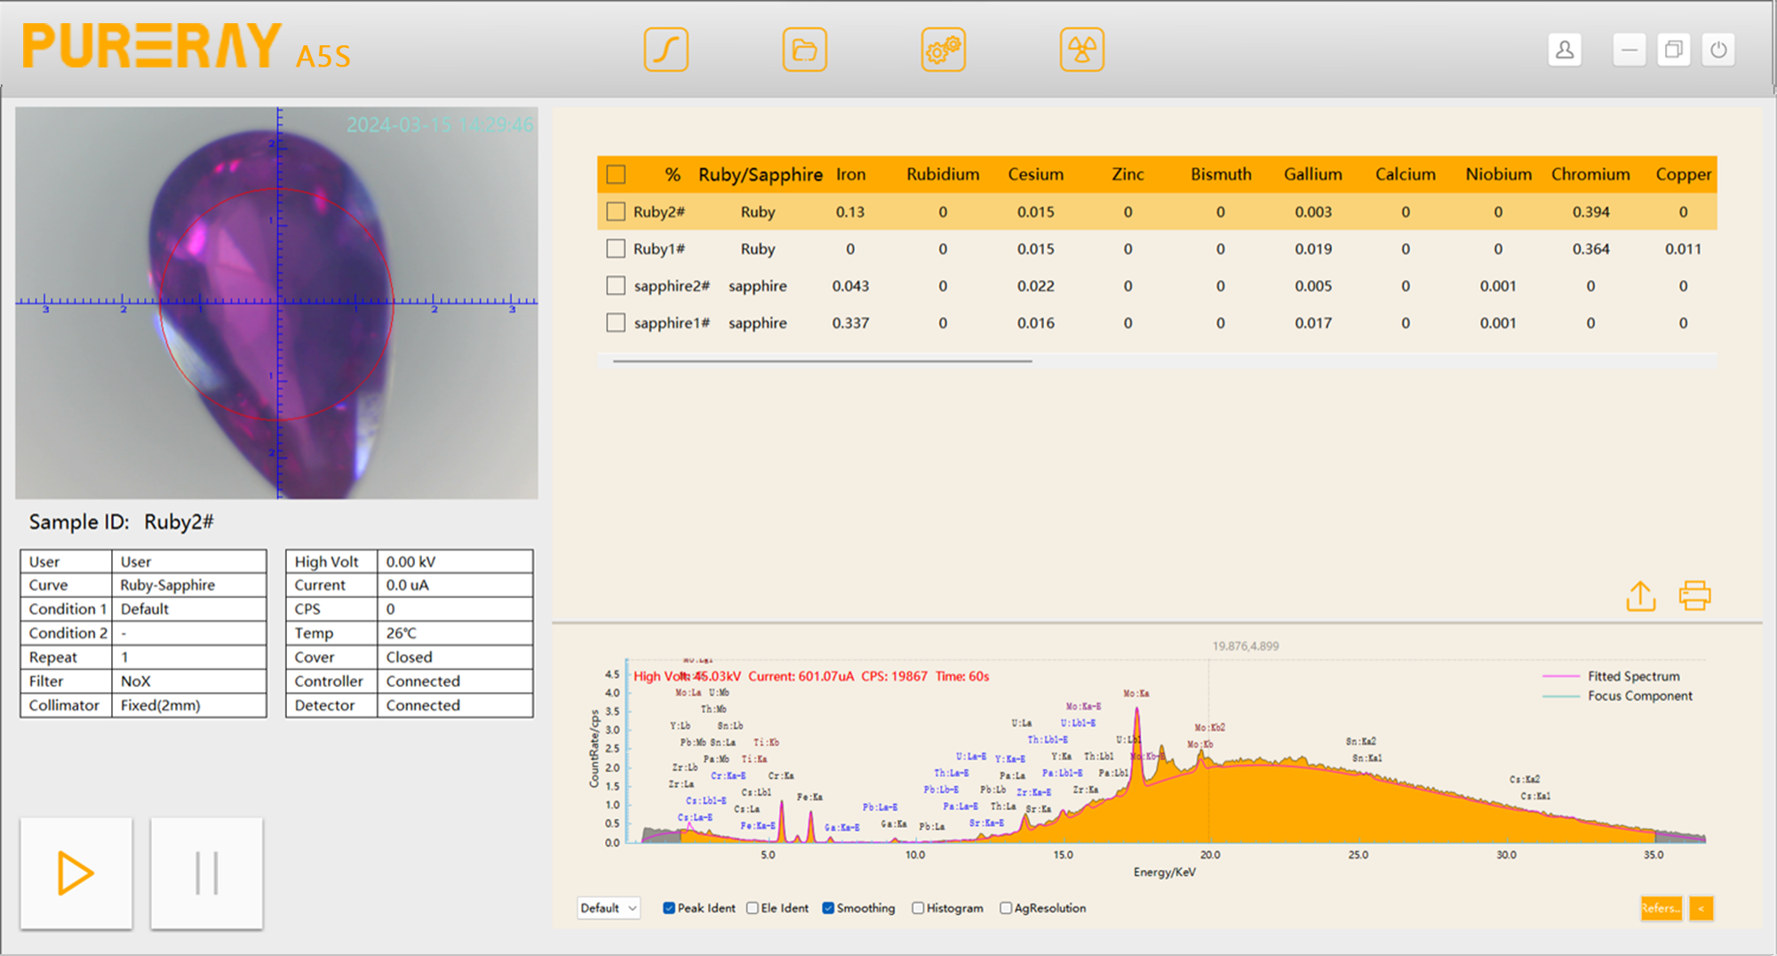
Task: Select the Iron column header
Action: click(850, 174)
